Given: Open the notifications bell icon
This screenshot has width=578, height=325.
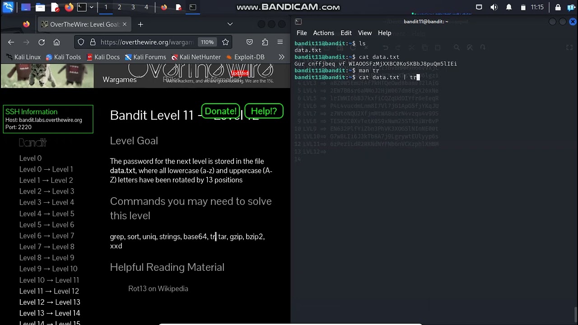Looking at the screenshot, I should [x=509, y=7].
